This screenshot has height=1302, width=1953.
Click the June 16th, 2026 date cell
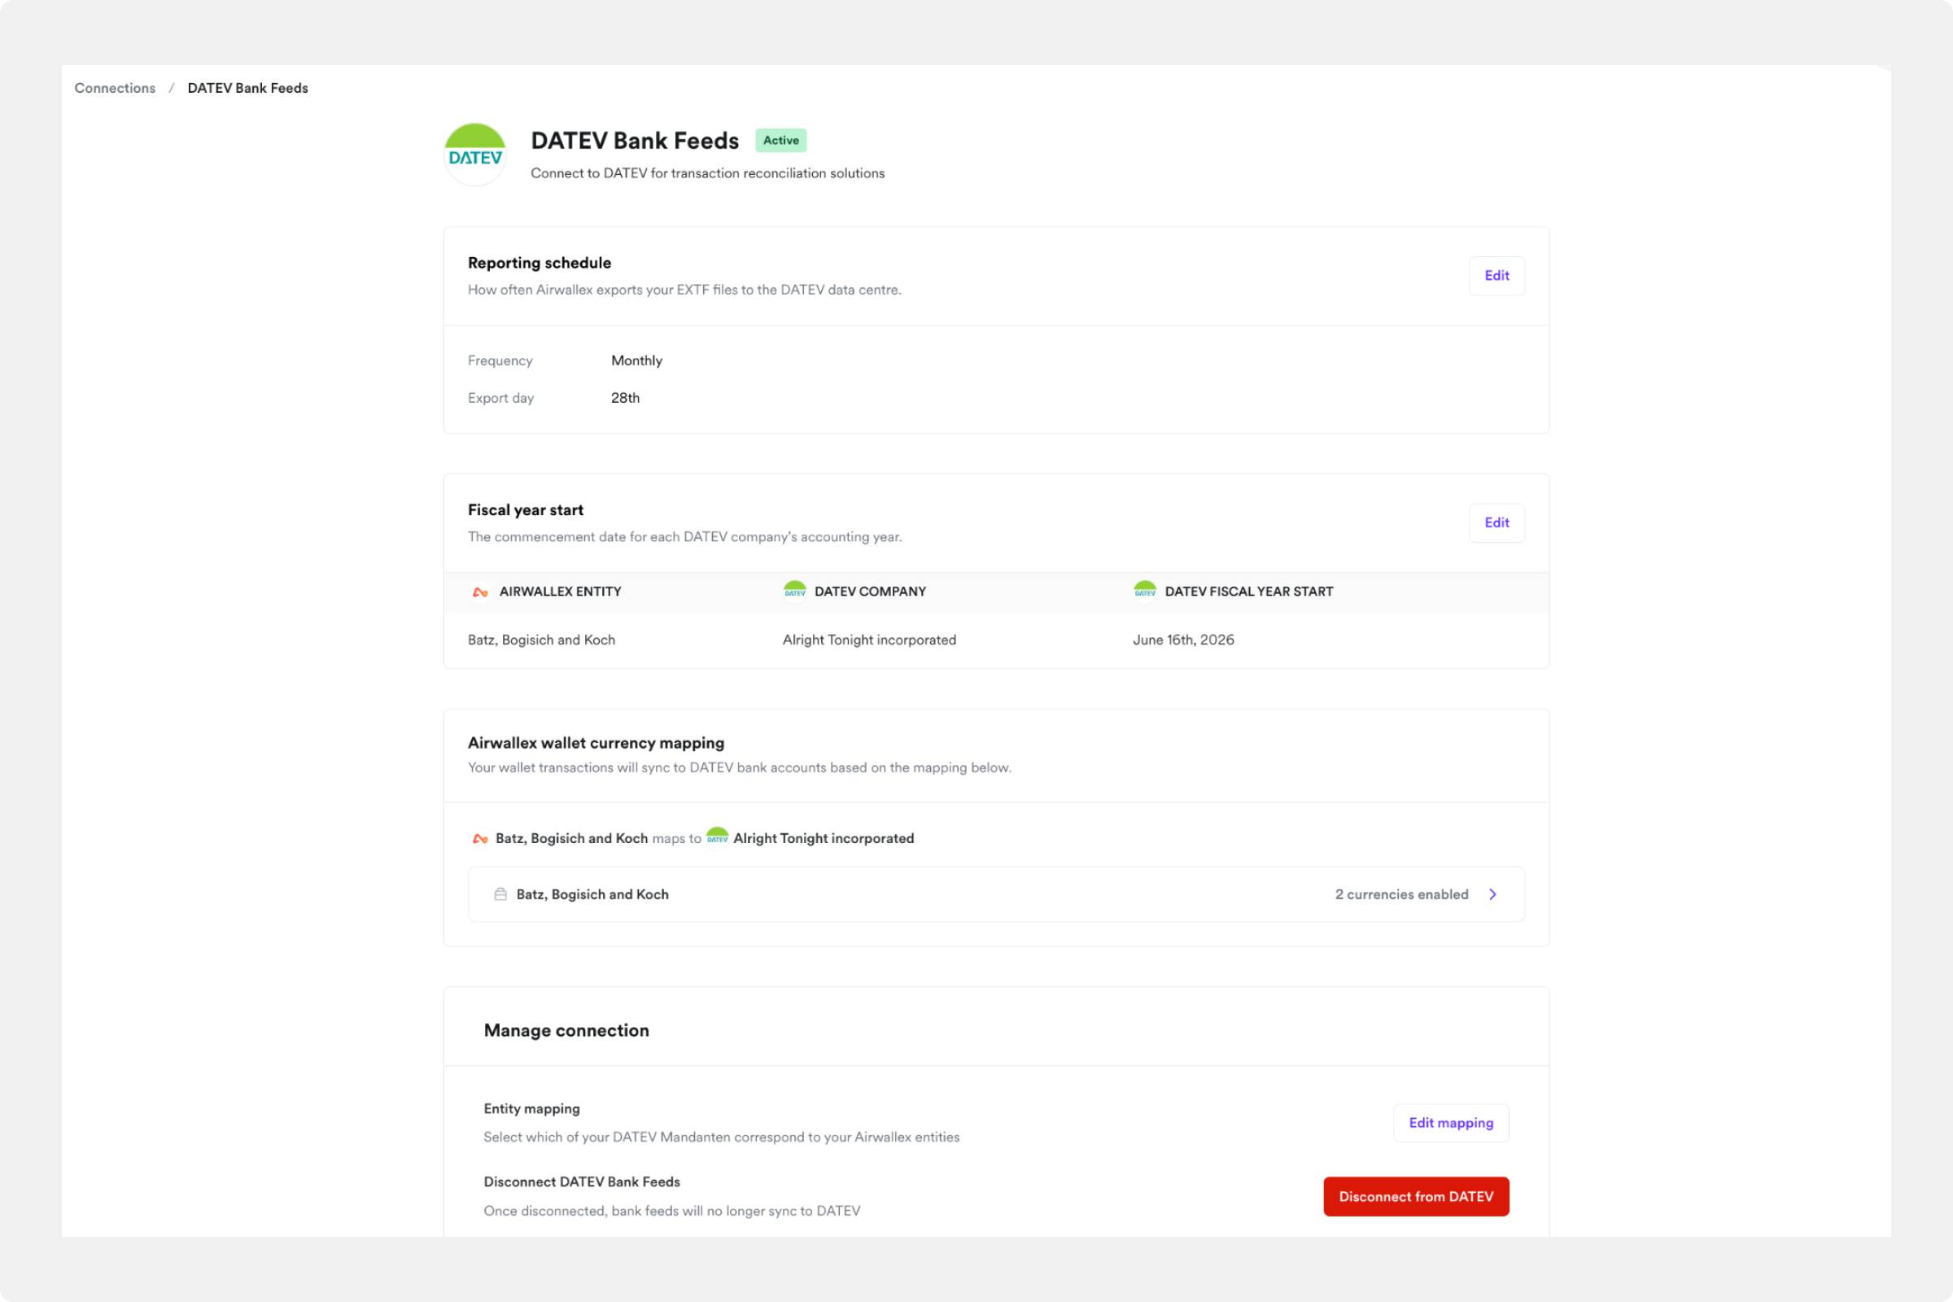coord(1183,640)
